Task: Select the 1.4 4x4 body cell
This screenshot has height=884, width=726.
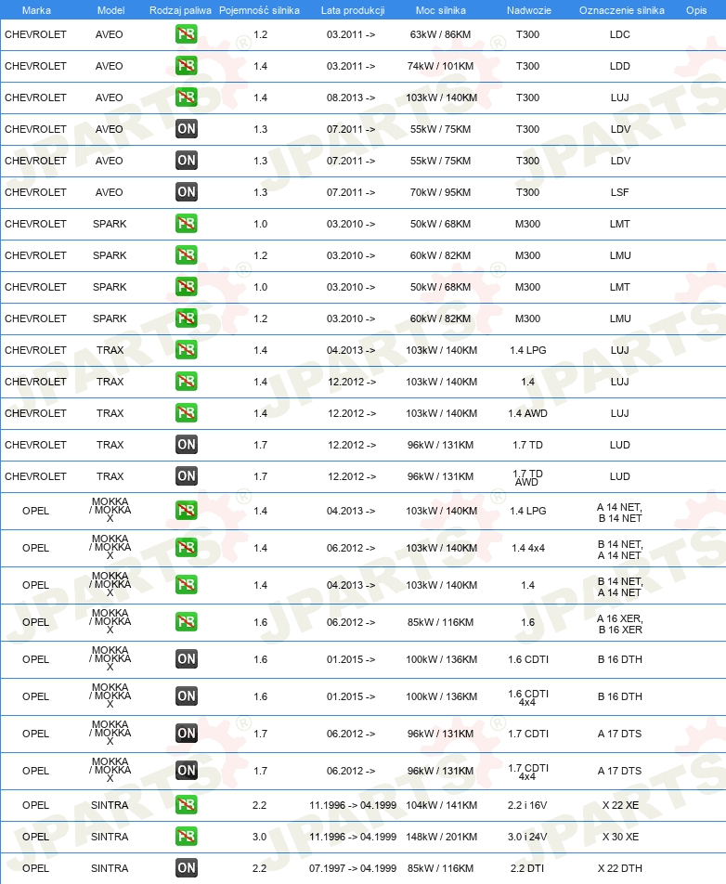Action: (x=527, y=548)
